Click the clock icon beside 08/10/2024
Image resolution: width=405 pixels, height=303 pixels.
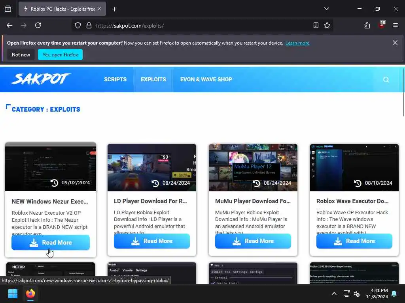[x=358, y=183]
